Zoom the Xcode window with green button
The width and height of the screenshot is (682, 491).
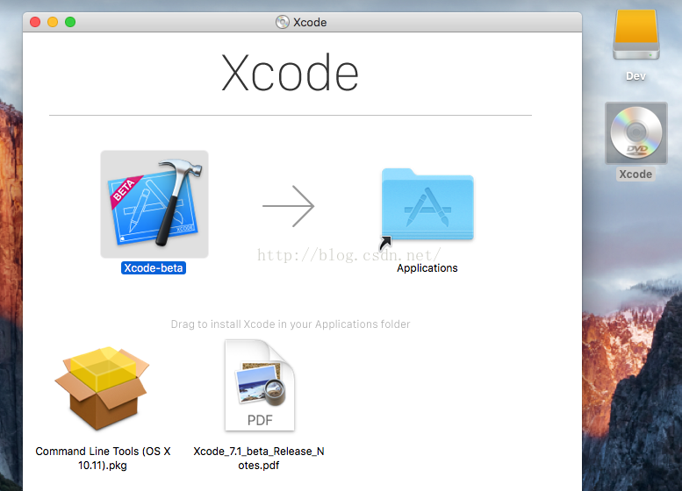pyautogui.click(x=70, y=22)
